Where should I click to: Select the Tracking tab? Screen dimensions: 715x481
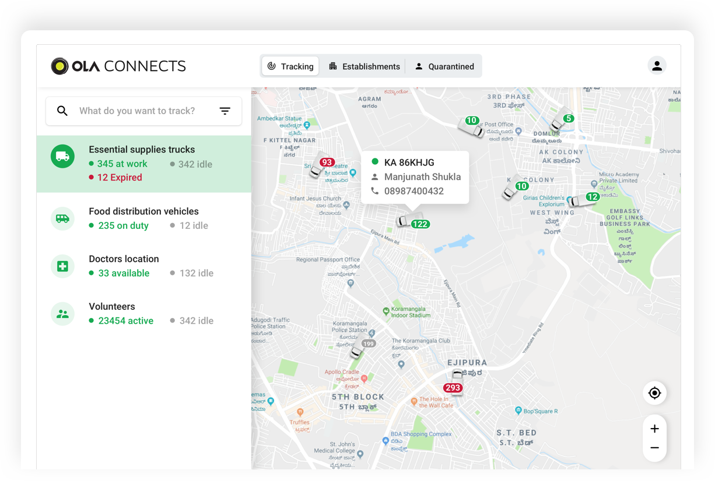pyautogui.click(x=290, y=66)
